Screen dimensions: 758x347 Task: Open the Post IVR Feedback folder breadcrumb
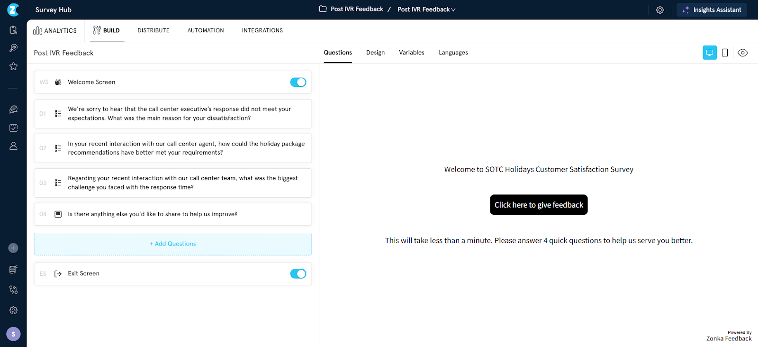[x=357, y=9]
